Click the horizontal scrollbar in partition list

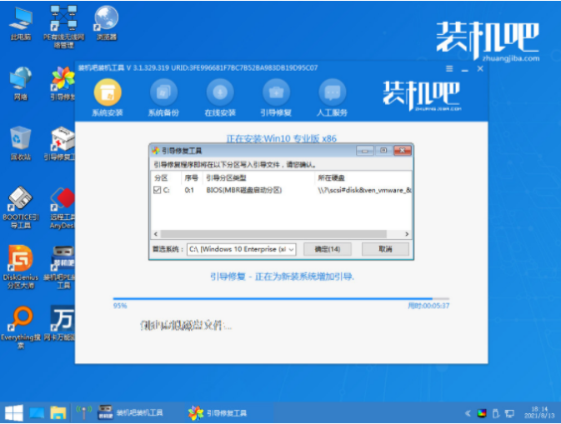pos(280,234)
